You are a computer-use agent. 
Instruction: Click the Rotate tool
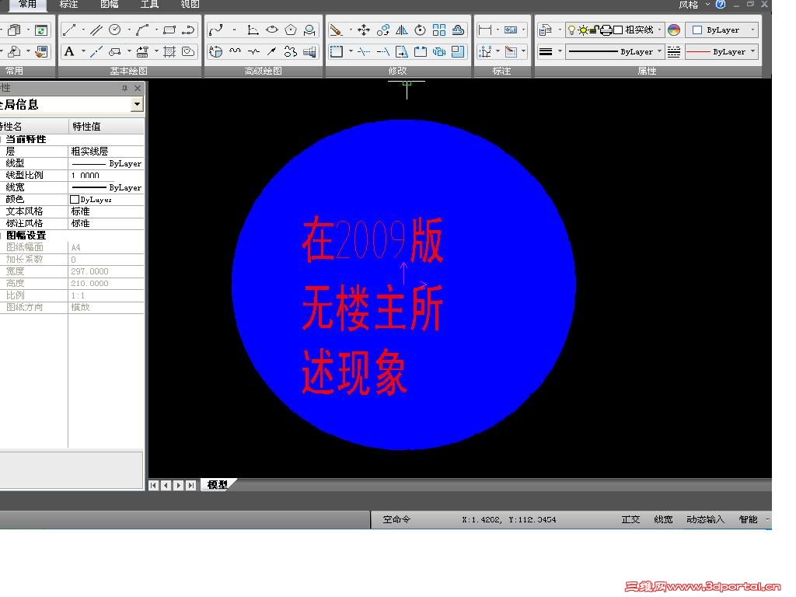(421, 30)
